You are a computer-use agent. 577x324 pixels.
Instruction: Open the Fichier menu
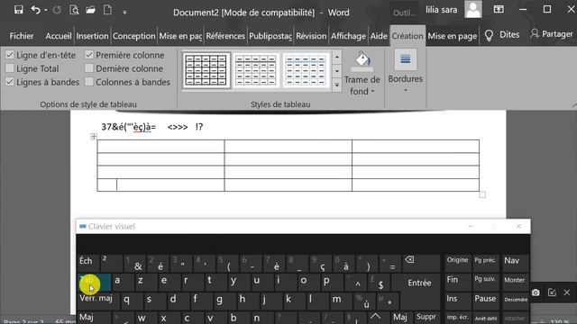click(22, 36)
